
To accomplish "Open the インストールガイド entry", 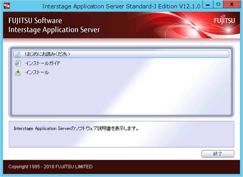I will coord(42,63).
